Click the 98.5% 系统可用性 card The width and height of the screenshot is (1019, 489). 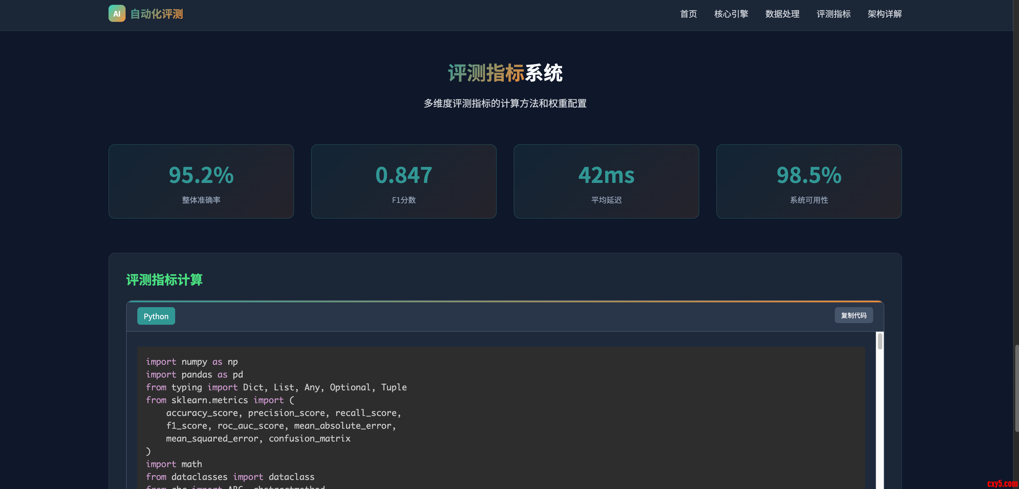click(809, 181)
